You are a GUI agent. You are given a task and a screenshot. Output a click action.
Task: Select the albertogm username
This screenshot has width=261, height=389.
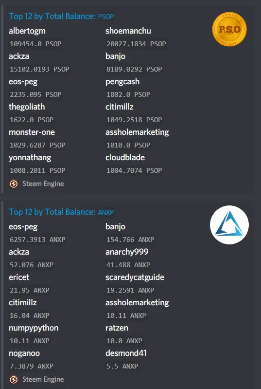click(27, 31)
